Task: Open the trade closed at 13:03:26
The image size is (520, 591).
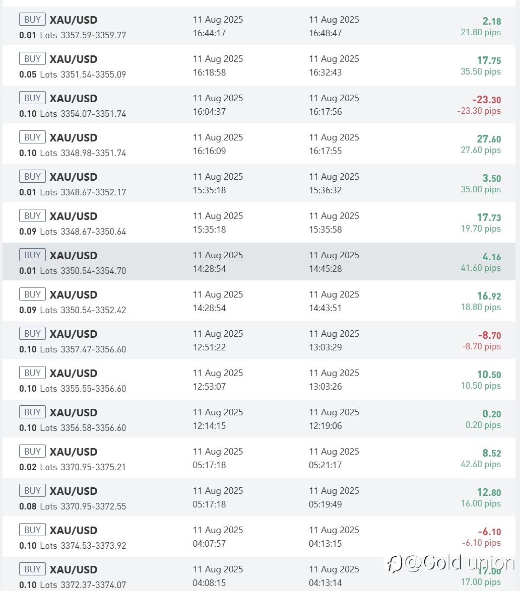Action: [259, 380]
